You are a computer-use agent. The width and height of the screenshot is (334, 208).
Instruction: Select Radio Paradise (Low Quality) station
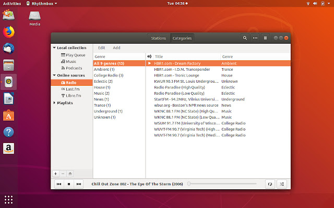pos(218,93)
